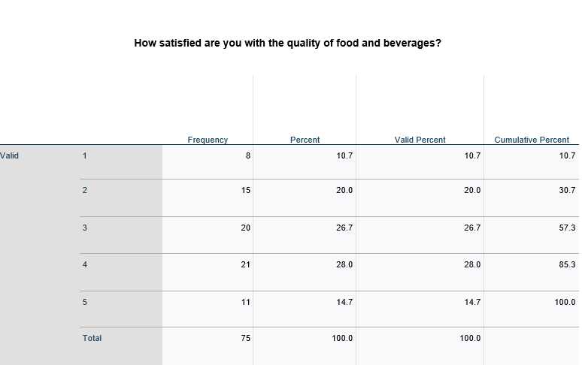This screenshot has width=582, height=365.
Task: Select the row label for category 3
Action: click(x=85, y=228)
